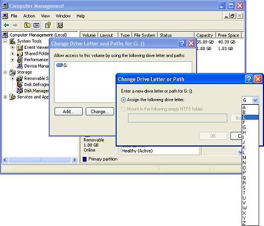The width and height of the screenshot is (264, 226).
Task: Click the OK button in drive letter dialog
Action: [213, 136]
